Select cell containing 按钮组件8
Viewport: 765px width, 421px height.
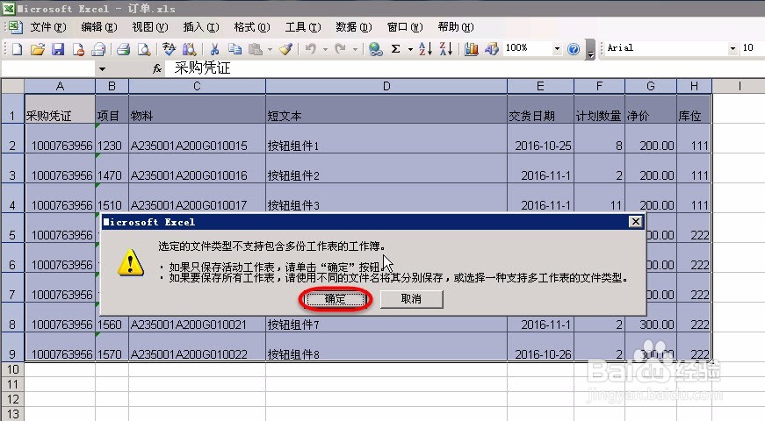pos(386,347)
